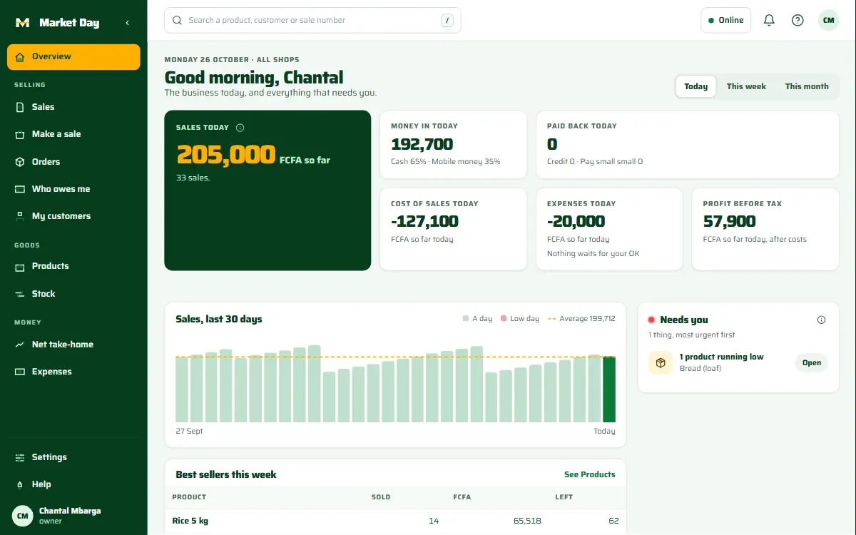The height and width of the screenshot is (535, 856).
Task: Open the Settings label in sidebar
Action: [49, 457]
